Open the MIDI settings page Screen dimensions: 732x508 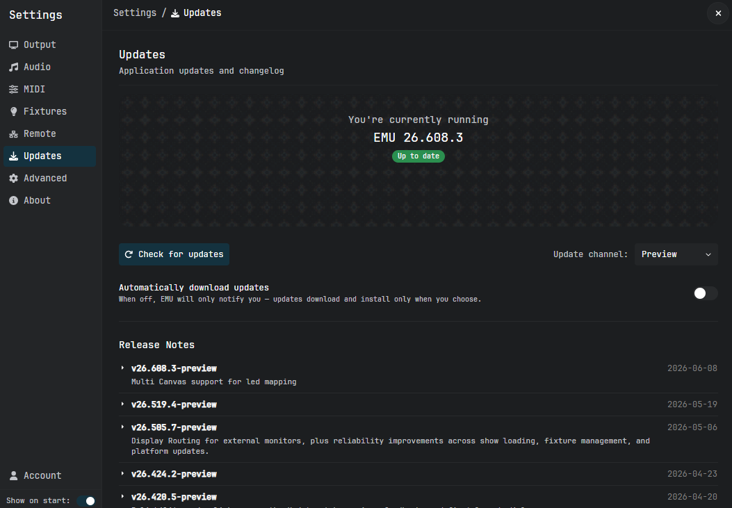pos(49,89)
